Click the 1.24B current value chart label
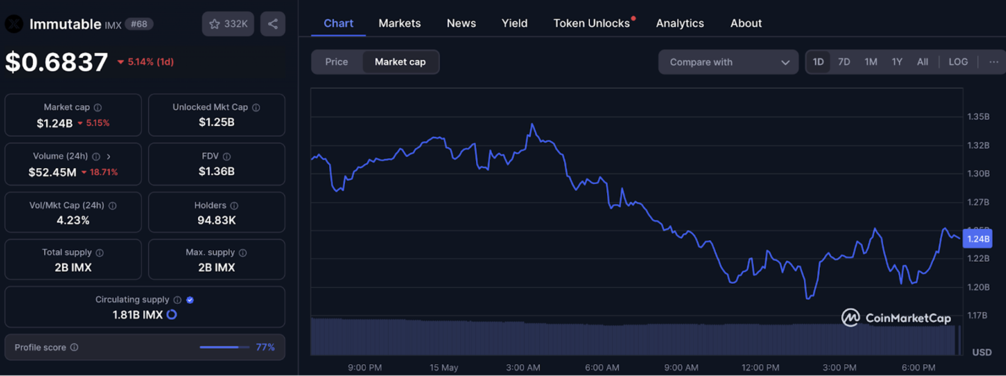The image size is (1006, 376). coord(978,239)
